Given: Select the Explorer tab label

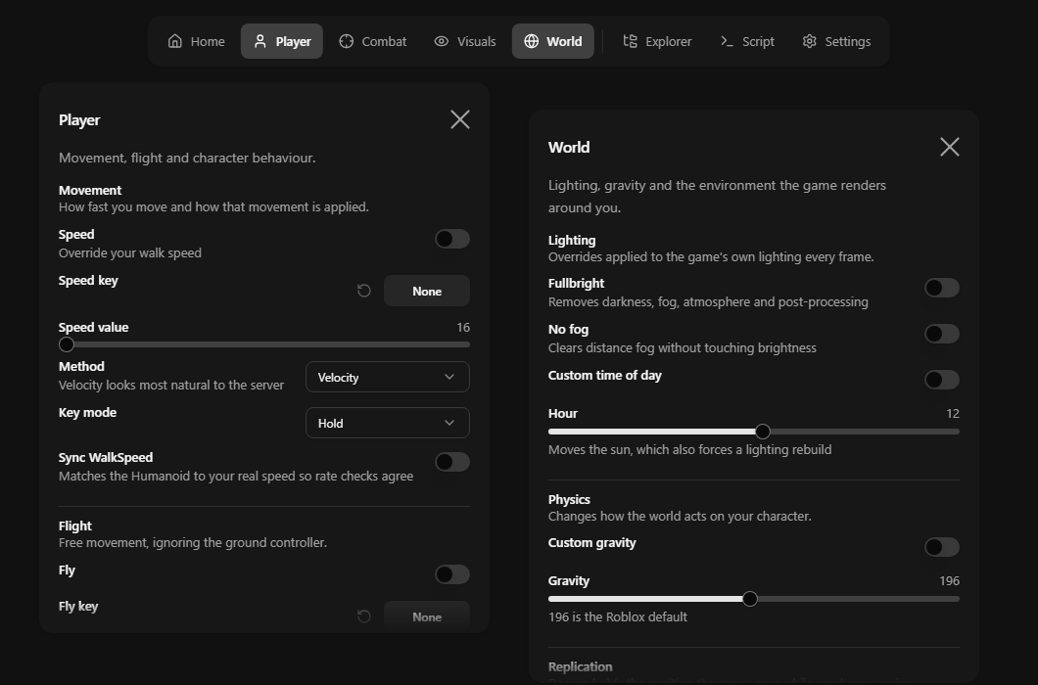Looking at the screenshot, I should pos(669,42).
